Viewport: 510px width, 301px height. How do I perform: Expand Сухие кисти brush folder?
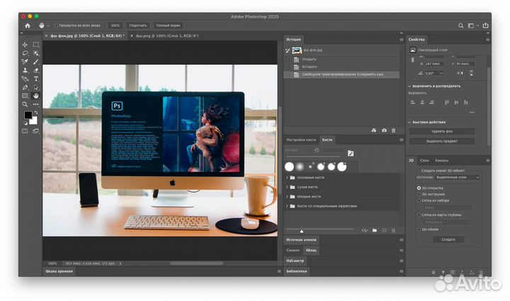[287, 187]
